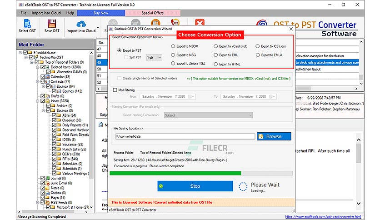Screen dimensions: 380x220
Task: Click the Journal folder icon
Action: [x=47, y=178]
